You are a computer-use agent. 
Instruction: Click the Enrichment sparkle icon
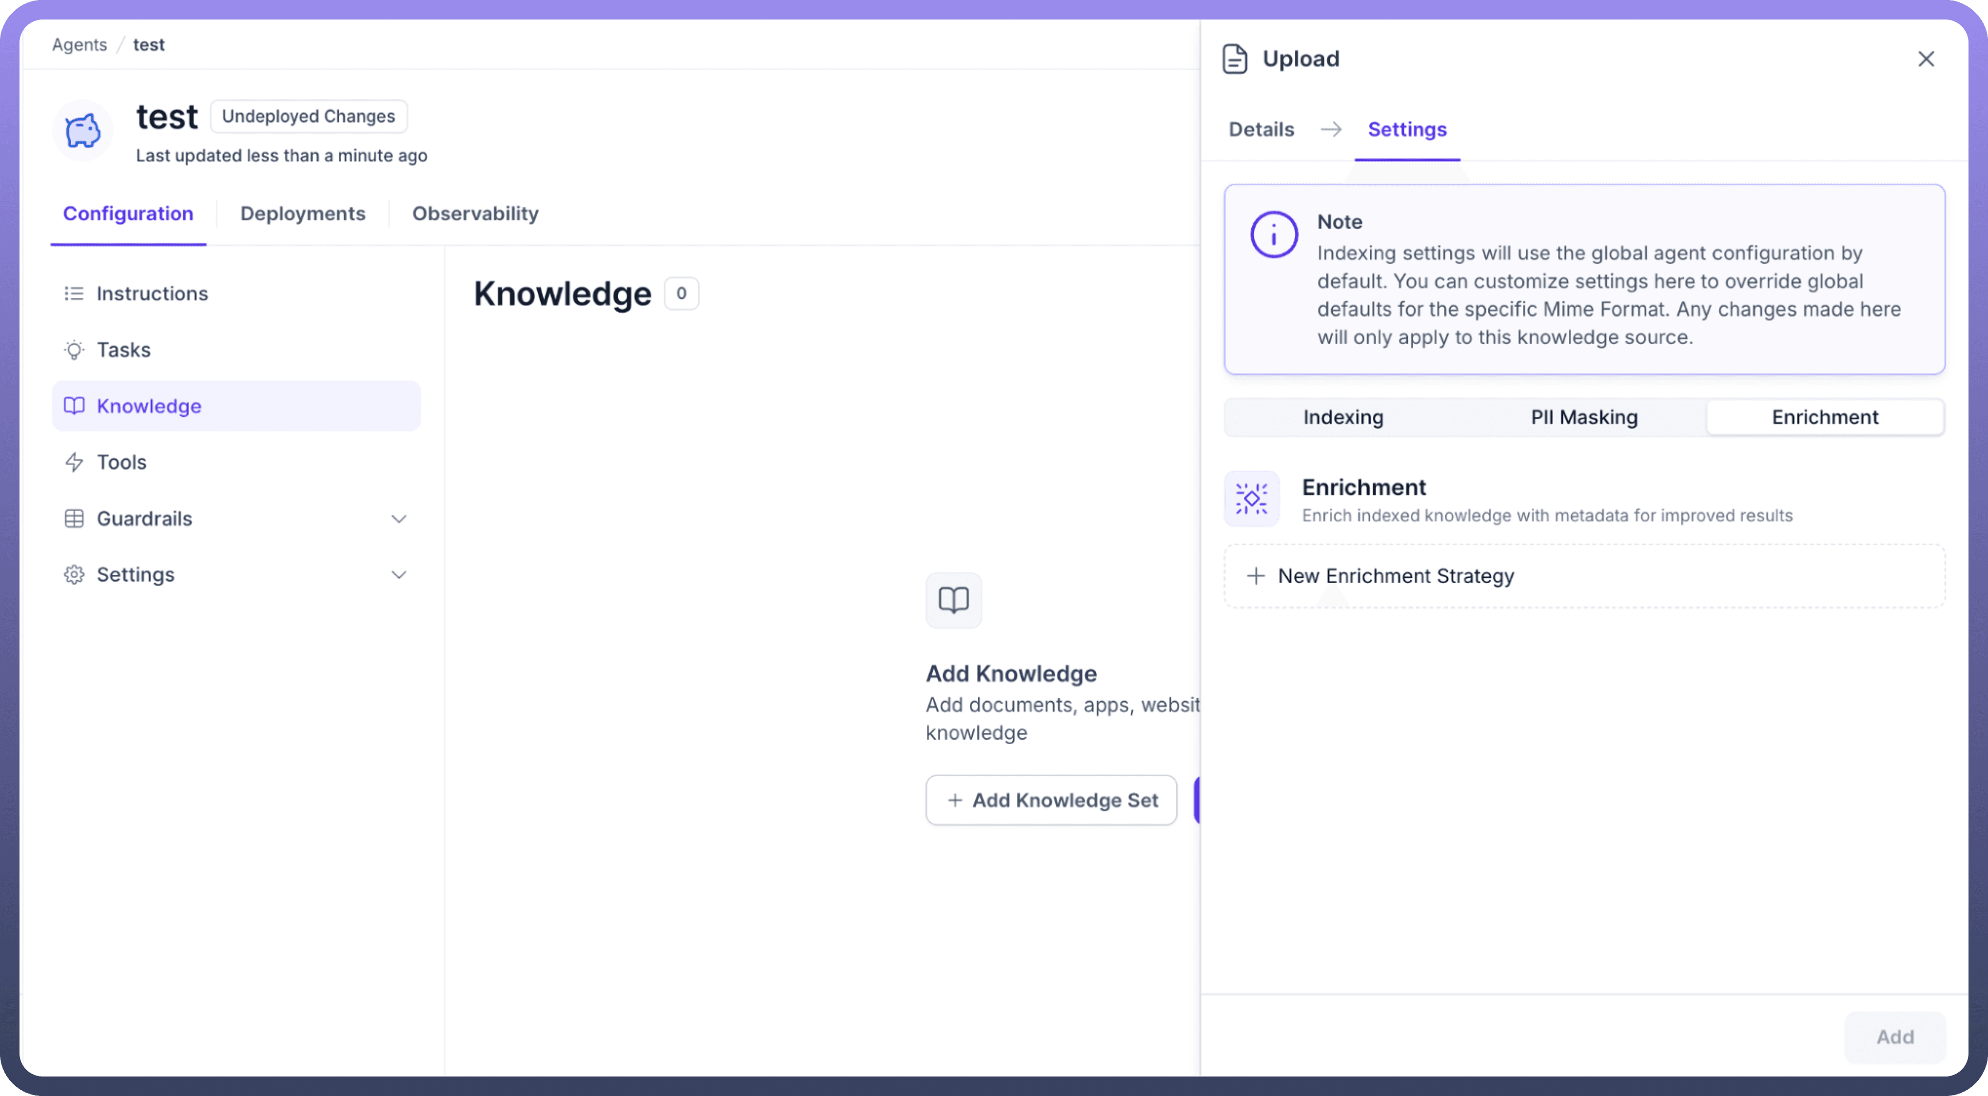point(1251,499)
